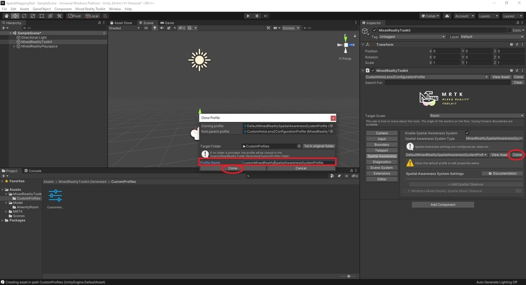Collapse the Transform component foldout
This screenshot has height=285, width=526.
(x=363, y=44)
